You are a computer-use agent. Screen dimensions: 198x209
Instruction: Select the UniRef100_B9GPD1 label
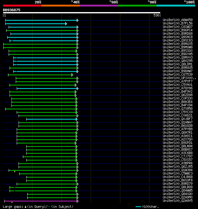178,143
